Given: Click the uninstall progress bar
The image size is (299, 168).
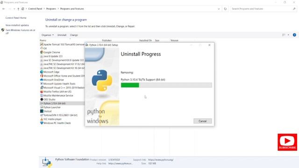Looking at the screenshot, I should tap(166, 85).
